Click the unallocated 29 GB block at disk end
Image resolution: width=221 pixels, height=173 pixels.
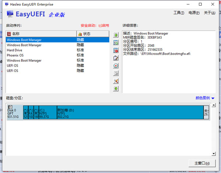[206, 112]
